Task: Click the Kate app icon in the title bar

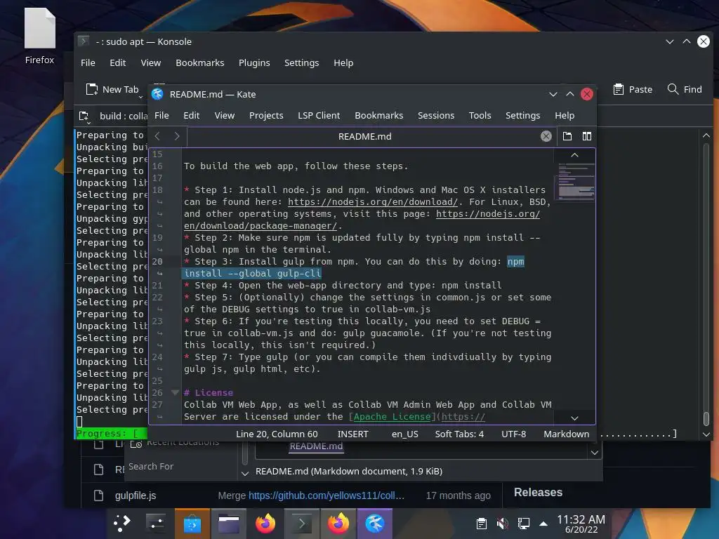Action: point(157,94)
